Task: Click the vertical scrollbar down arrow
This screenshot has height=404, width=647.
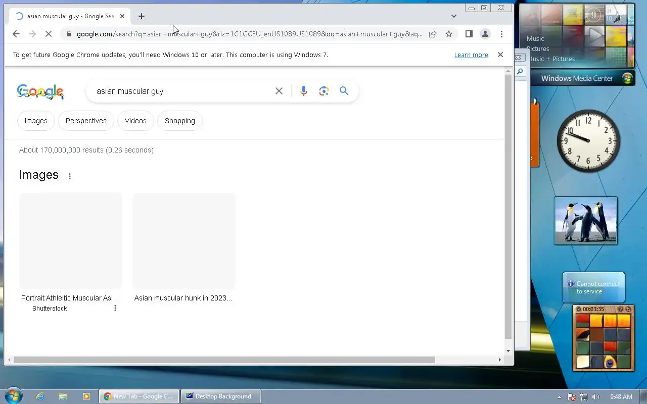Action: [x=509, y=351]
